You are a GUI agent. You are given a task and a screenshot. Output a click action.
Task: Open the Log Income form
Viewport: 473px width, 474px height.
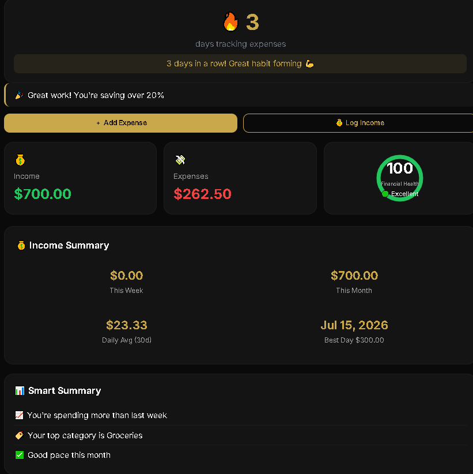358,123
